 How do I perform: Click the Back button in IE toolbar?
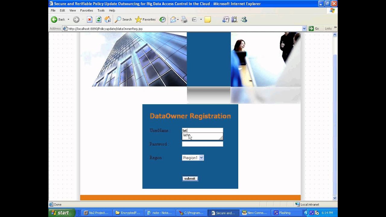[58, 20]
